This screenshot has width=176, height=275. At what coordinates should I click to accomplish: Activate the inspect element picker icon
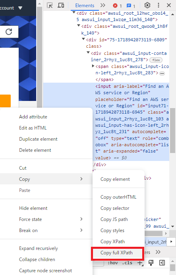click(x=50, y=6)
